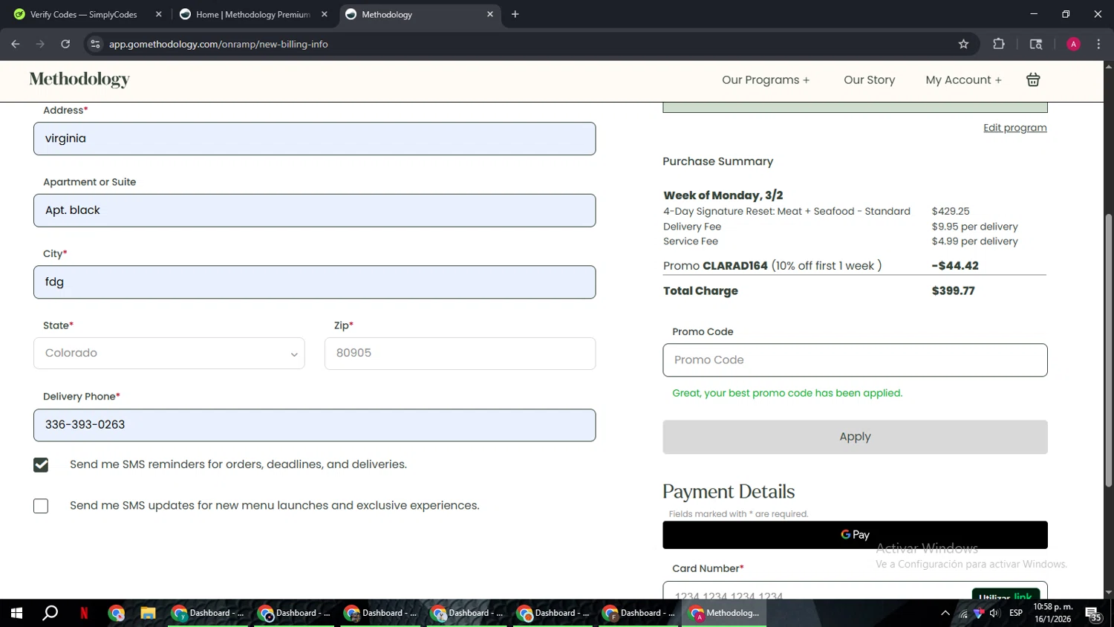The width and height of the screenshot is (1114, 627).
Task: Open the side panel icon in the toolbar
Action: pyautogui.click(x=1036, y=44)
